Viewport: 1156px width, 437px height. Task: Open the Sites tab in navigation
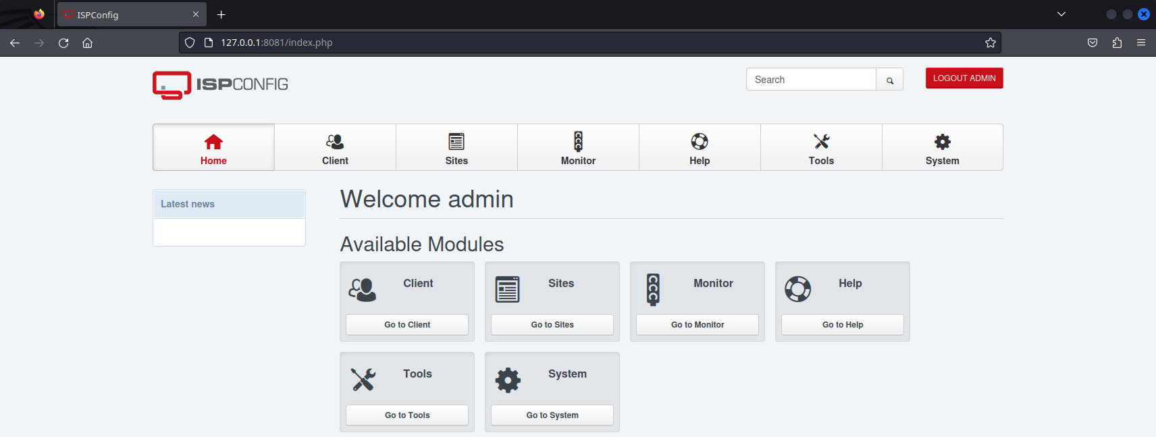click(456, 147)
